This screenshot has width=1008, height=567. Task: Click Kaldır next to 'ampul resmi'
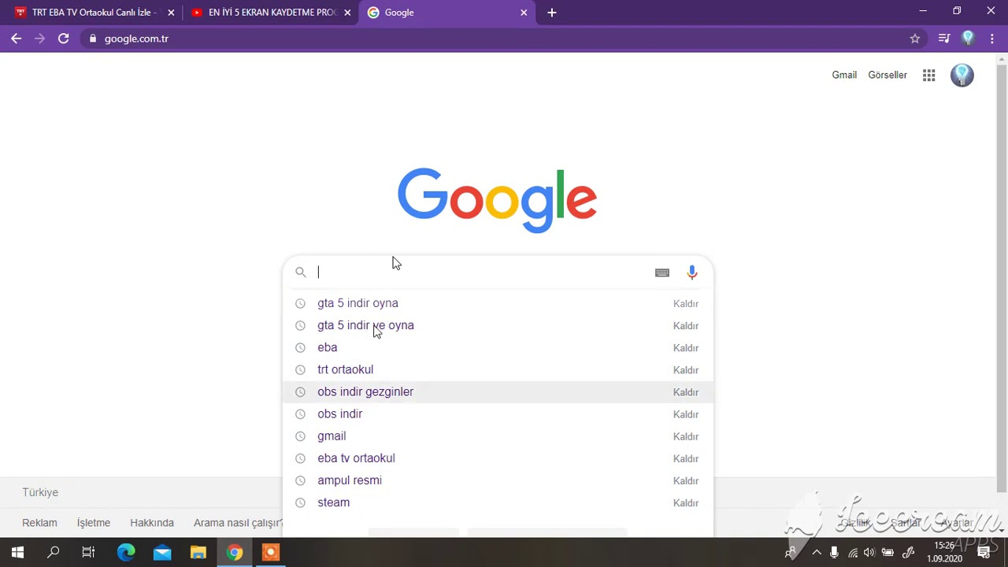coord(686,480)
